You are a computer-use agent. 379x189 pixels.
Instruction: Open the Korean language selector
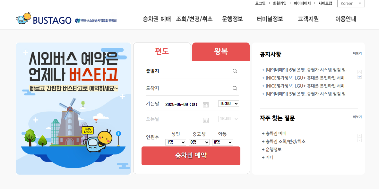coord(351,4)
